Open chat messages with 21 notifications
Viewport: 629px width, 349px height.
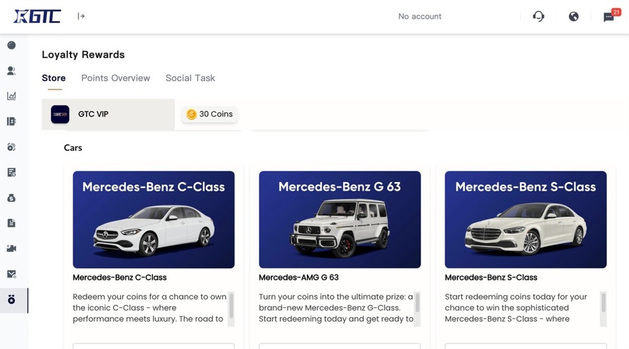point(609,17)
